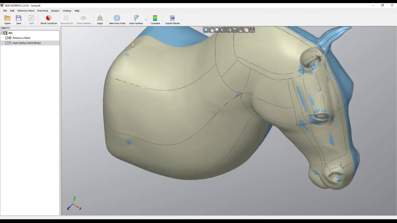Open the Compare deviation color map
Viewport: 397px width, 223px height.
click(155, 20)
